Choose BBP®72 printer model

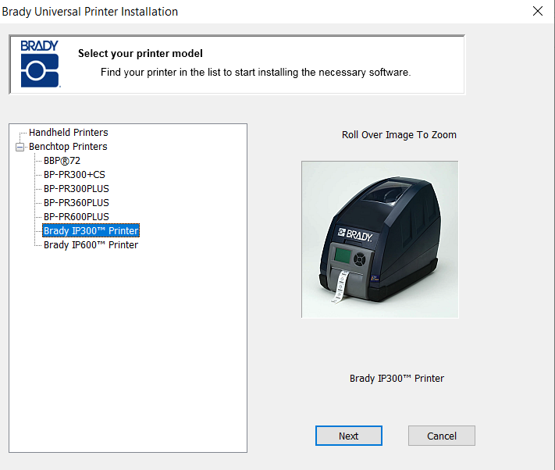click(62, 161)
